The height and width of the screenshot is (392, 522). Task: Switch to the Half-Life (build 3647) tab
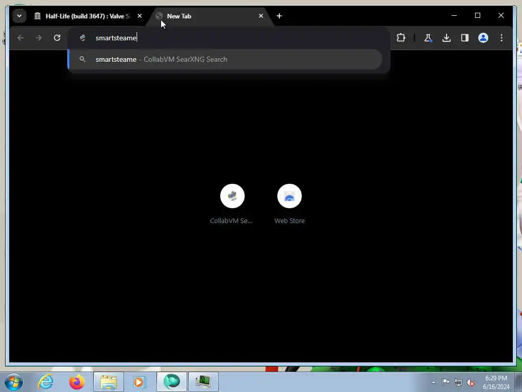click(83, 16)
